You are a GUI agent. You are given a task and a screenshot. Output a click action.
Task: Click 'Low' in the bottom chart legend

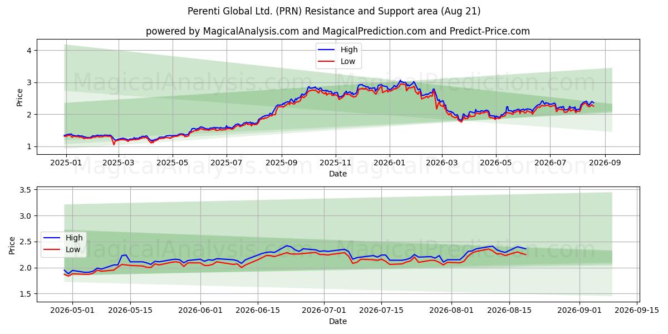click(73, 250)
